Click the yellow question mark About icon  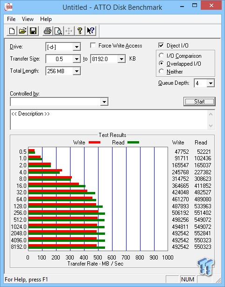point(79,31)
